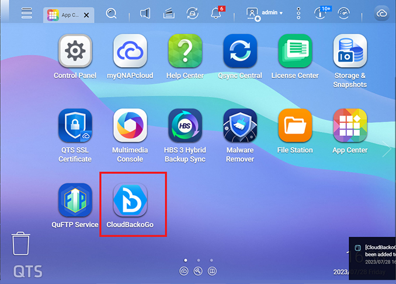Launch License Center

coord(295,51)
